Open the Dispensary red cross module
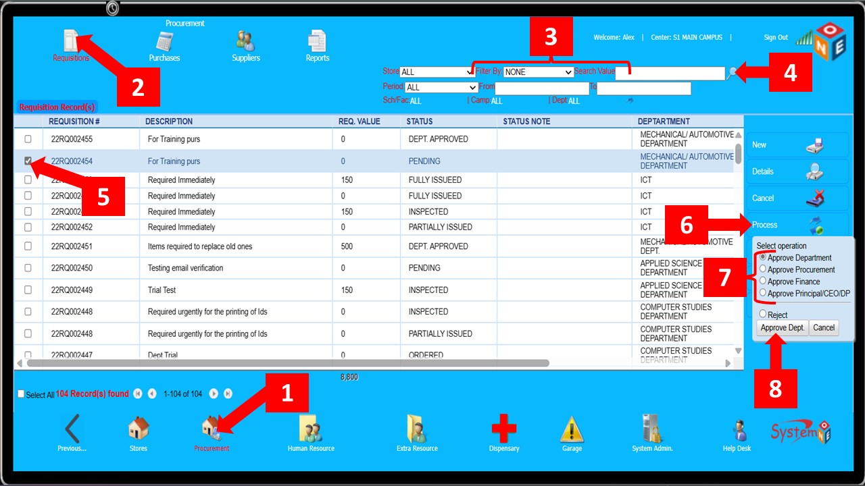865x486 pixels. [503, 429]
